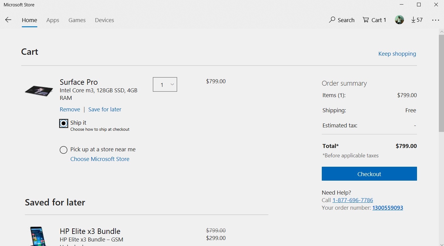
Task: Expand the Surface Pro quantity dropdown
Action: tap(165, 85)
